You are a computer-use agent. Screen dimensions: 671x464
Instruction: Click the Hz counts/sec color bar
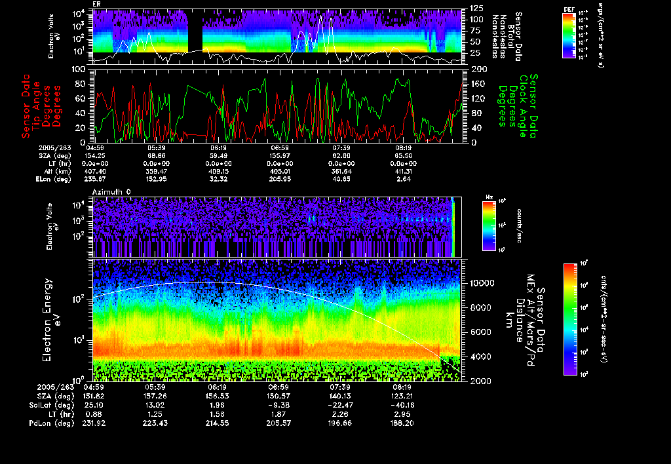(488, 227)
